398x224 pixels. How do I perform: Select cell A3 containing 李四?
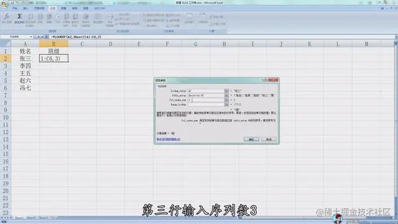click(25, 66)
